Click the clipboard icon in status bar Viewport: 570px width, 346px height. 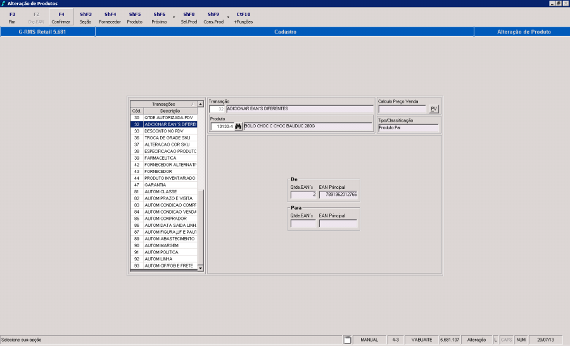point(348,340)
